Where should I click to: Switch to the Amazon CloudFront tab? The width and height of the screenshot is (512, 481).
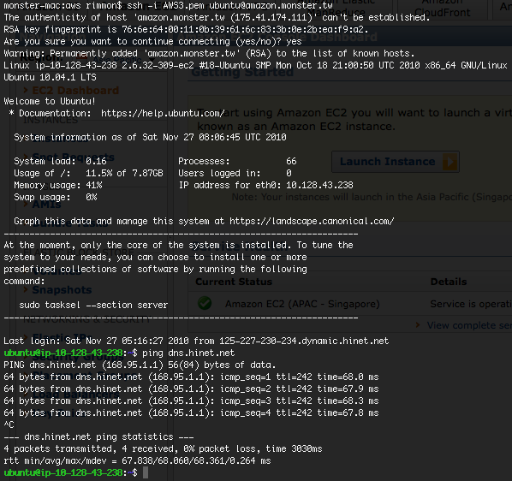[x=442, y=9]
